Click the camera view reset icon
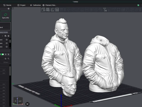 click(x=28, y=104)
